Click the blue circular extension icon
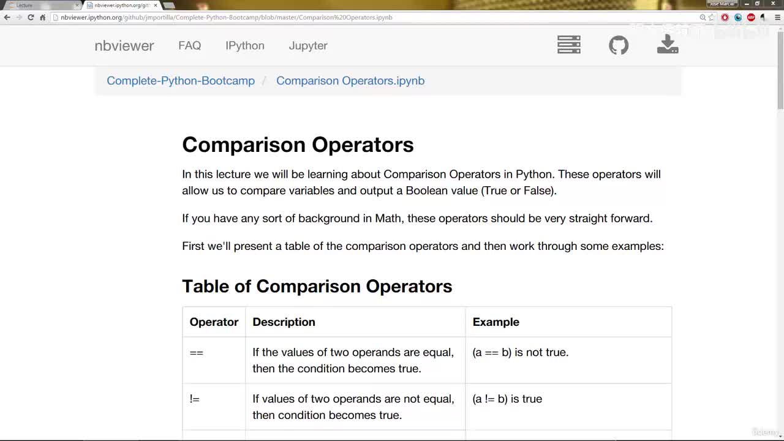This screenshot has height=441, width=784. tap(738, 17)
